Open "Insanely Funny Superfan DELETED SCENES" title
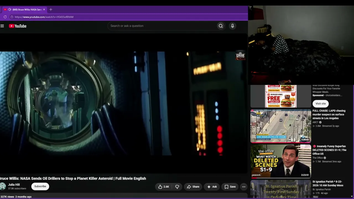This screenshot has width=354, height=199. pyautogui.click(x=329, y=150)
